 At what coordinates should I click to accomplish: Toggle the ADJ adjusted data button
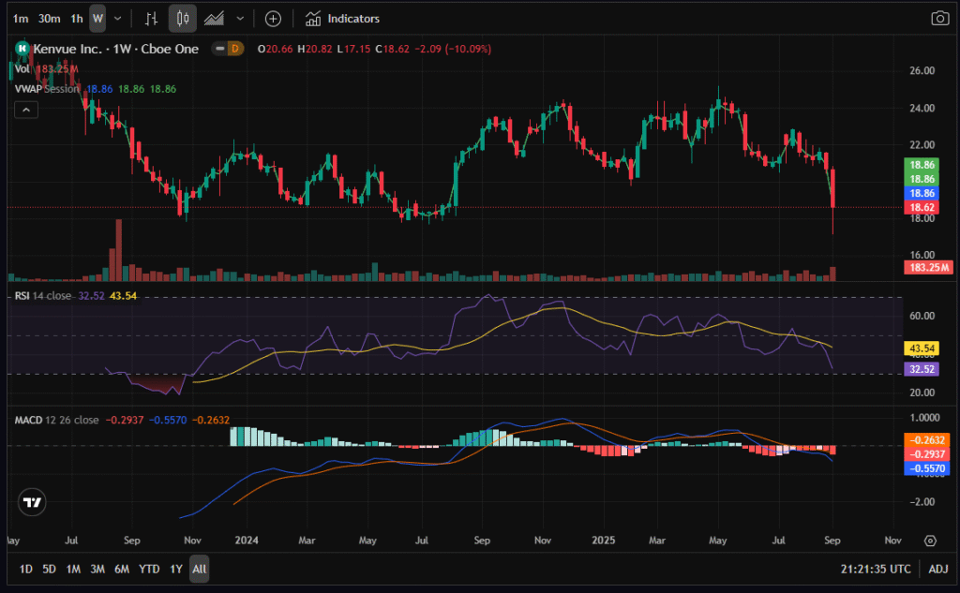(937, 569)
